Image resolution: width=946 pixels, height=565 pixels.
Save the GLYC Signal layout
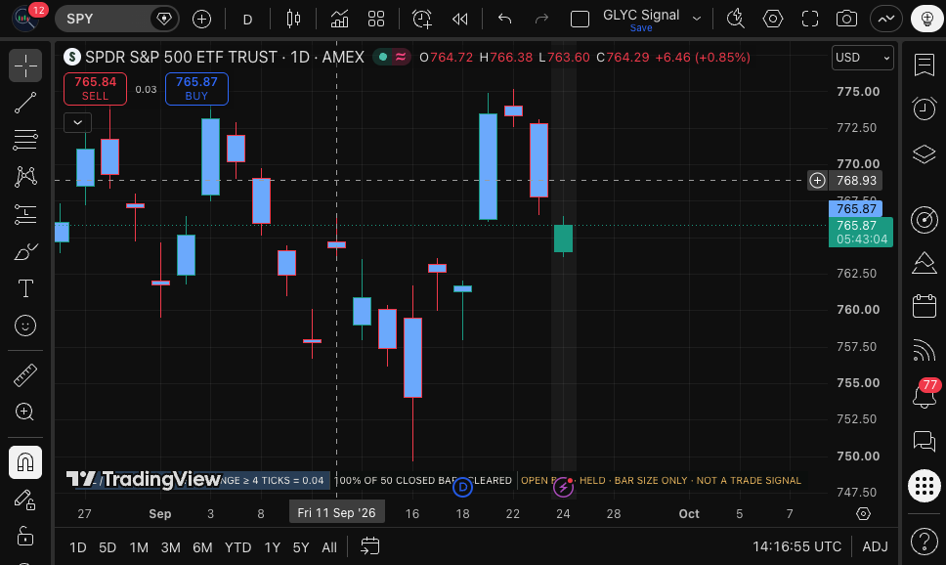641,27
